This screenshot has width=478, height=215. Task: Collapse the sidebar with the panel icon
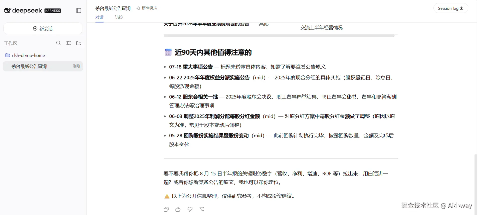(x=79, y=10)
